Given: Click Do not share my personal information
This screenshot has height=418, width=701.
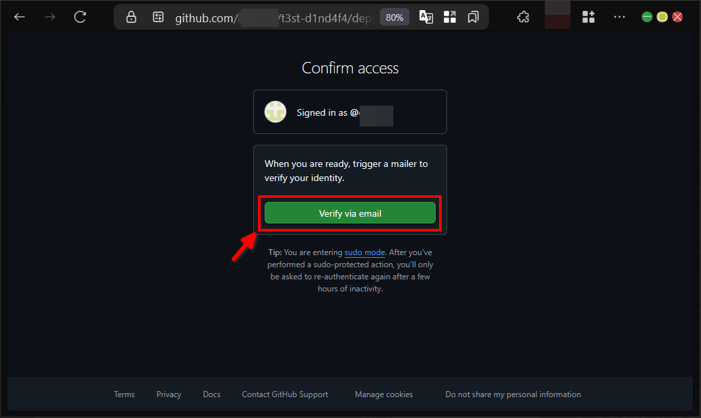Looking at the screenshot, I should coord(512,394).
